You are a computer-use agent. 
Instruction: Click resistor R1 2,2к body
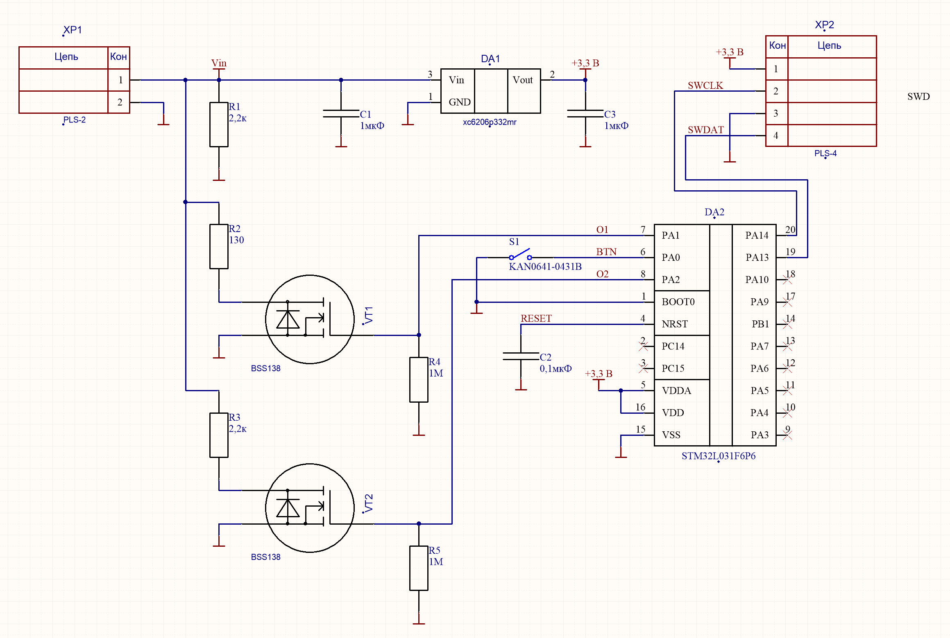pyautogui.click(x=219, y=124)
